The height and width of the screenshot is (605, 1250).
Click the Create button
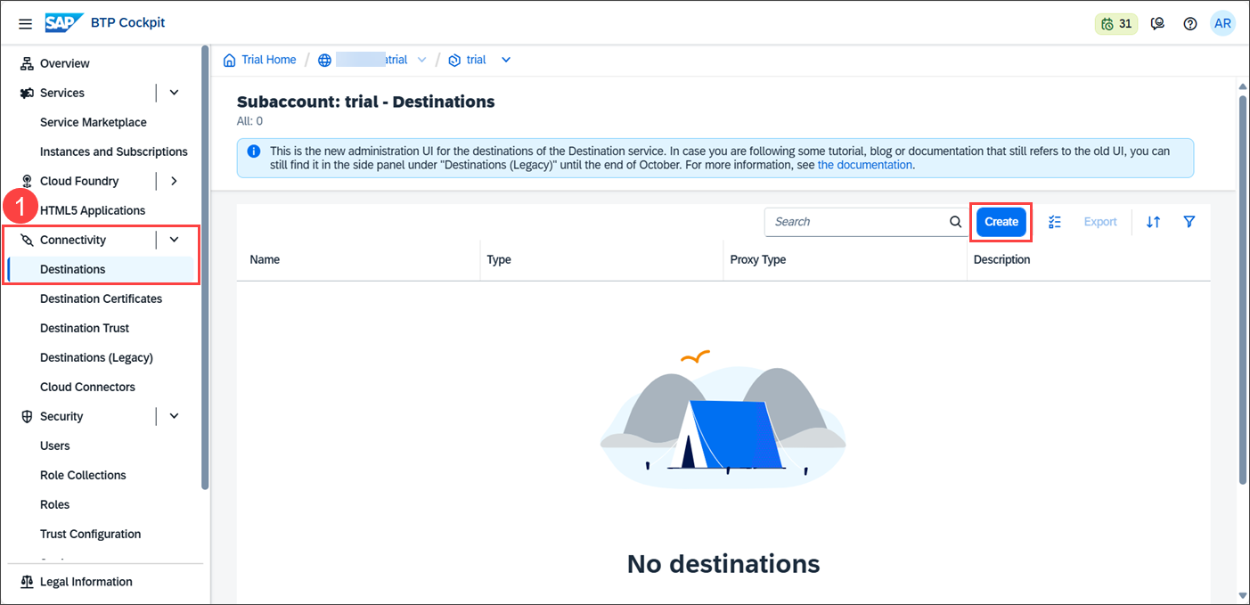tap(1001, 222)
